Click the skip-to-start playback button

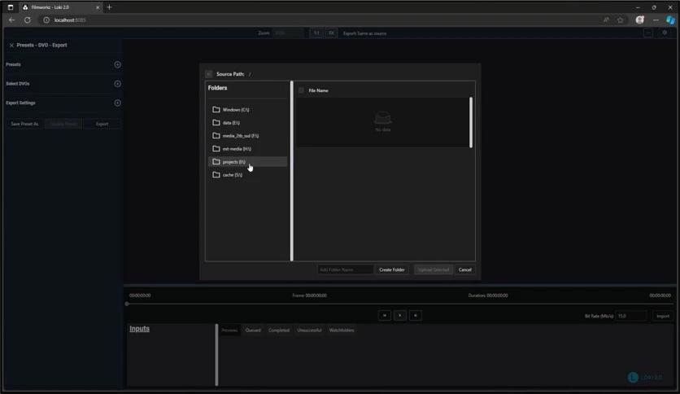click(x=385, y=316)
